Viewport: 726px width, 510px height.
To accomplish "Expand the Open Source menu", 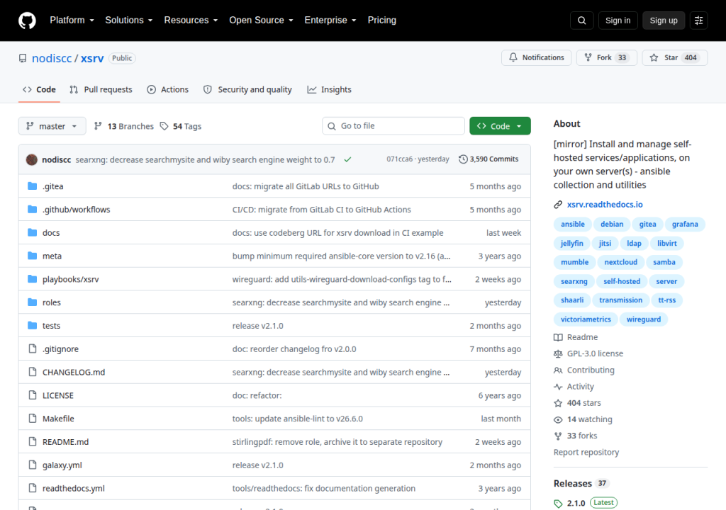I will click(x=261, y=21).
